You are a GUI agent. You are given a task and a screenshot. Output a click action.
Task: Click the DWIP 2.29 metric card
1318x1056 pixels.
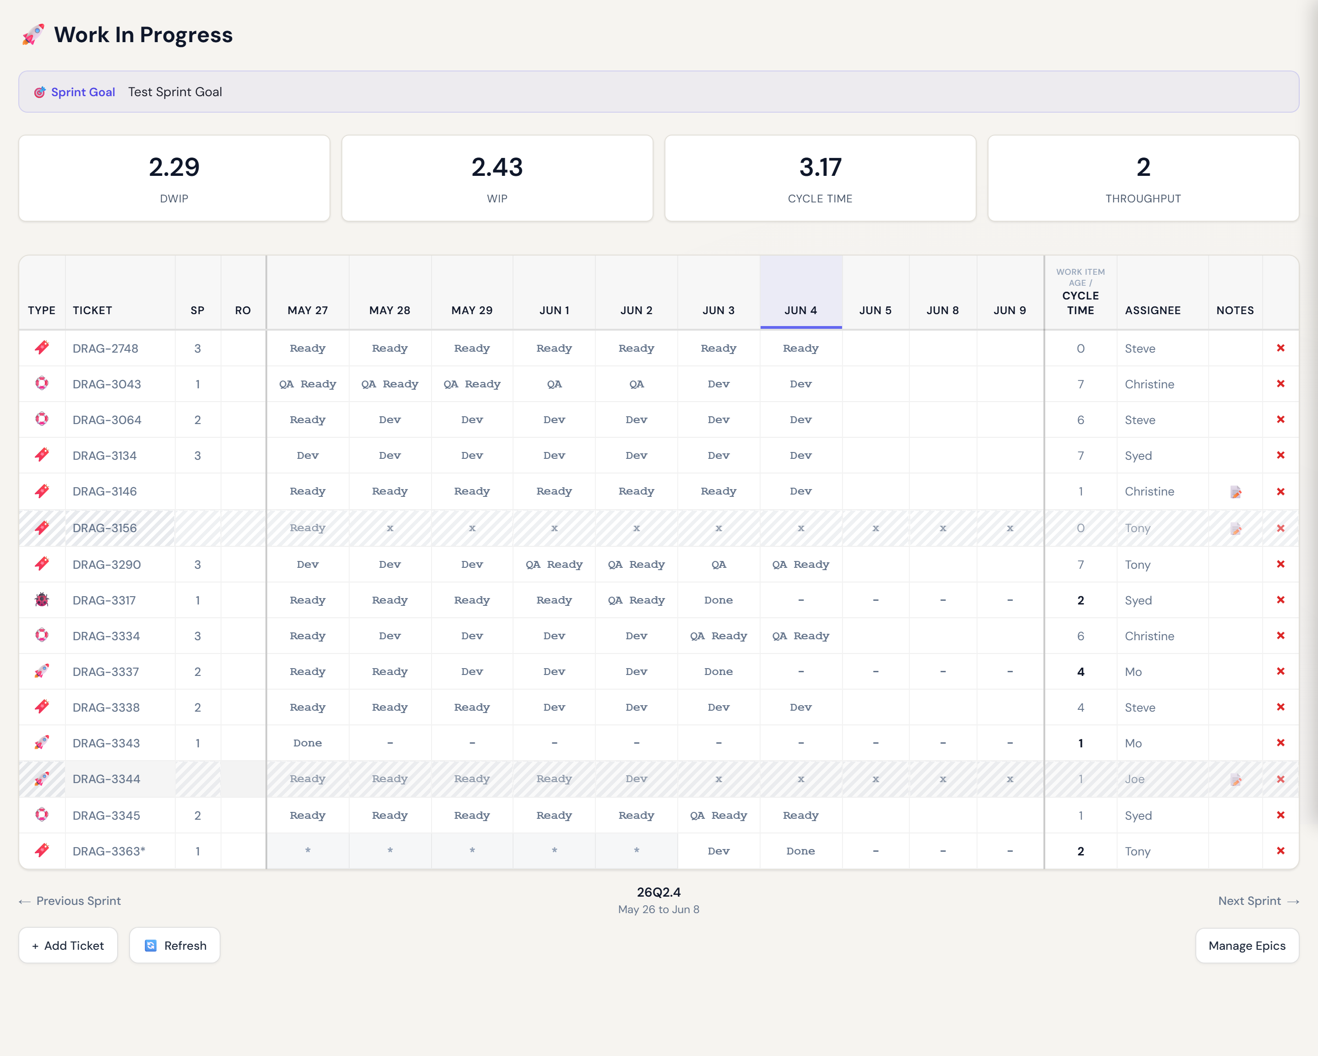tap(174, 178)
